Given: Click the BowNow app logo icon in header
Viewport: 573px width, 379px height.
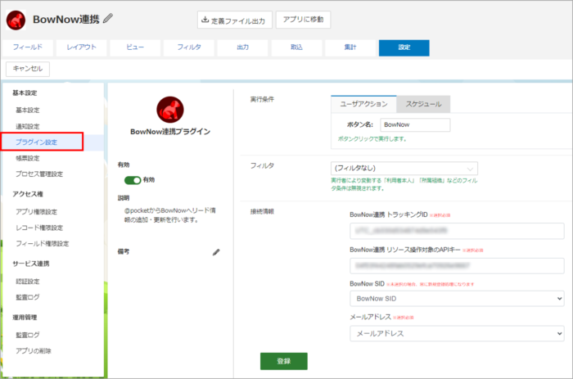Looking at the screenshot, I should pyautogui.click(x=16, y=20).
